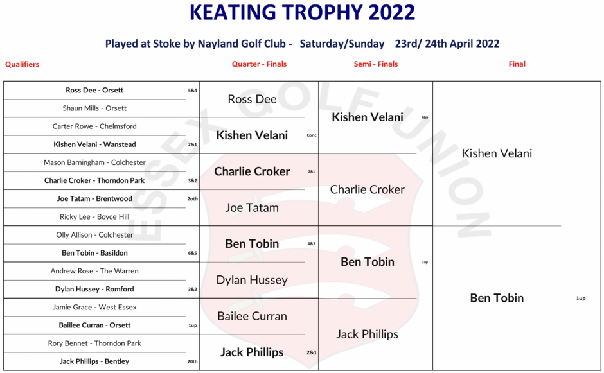Select Carter Rowe - Chelmsford entry
Image resolution: width=604 pixels, height=373 pixels.
point(94,126)
